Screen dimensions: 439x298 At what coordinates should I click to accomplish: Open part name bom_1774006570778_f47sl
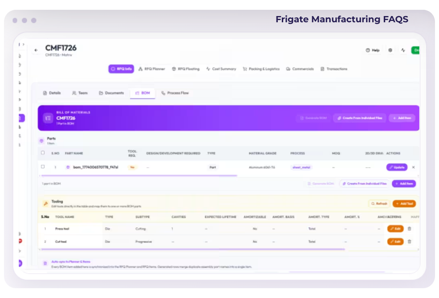(x=95, y=167)
